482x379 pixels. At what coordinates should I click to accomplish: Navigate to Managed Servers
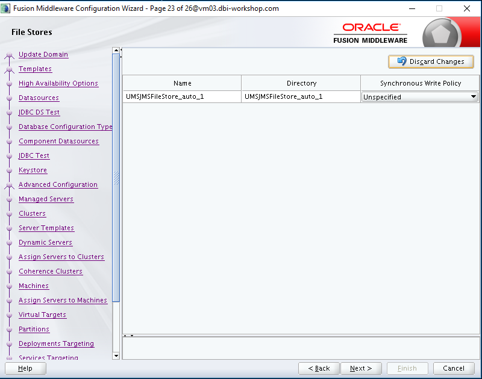point(46,199)
